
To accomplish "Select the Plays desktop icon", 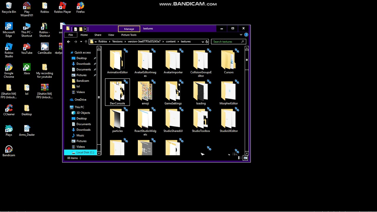I will [9, 131].
